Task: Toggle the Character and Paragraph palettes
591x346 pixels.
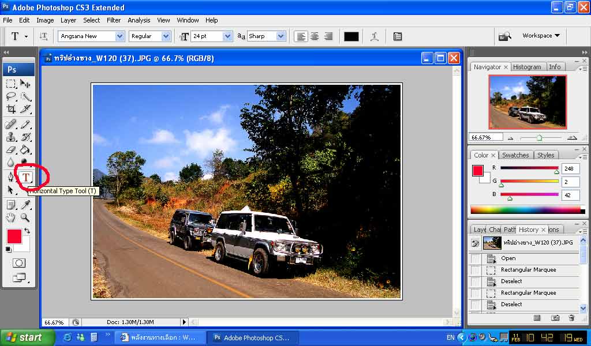Action: point(397,36)
